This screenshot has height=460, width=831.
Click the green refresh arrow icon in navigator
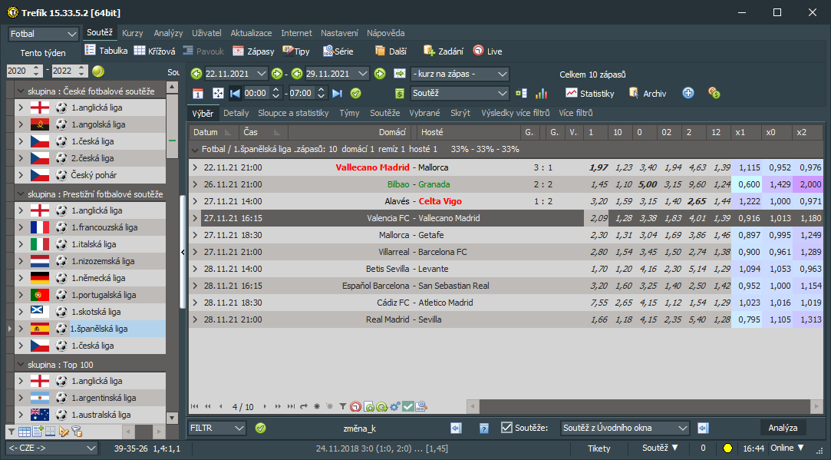point(381,407)
